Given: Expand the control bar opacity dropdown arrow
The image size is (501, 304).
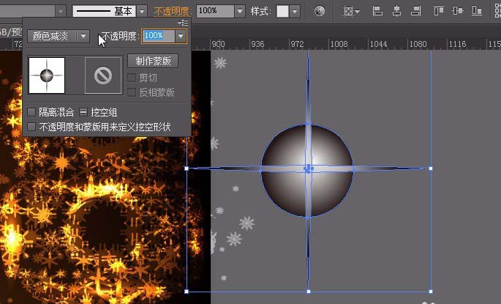Looking at the screenshot, I should pos(240,11).
